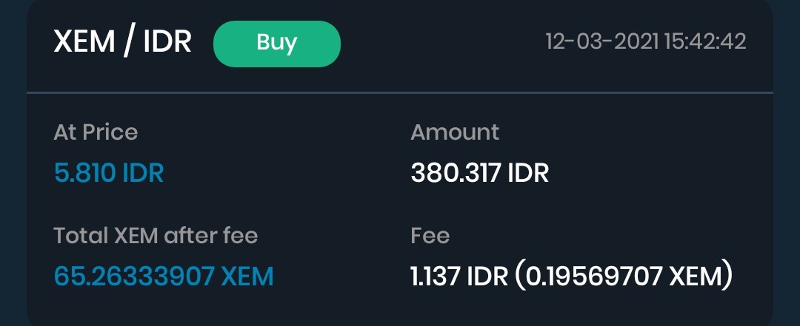Screen dimensions: 800x326
Task: Click the Fee label
Action: 430,235
